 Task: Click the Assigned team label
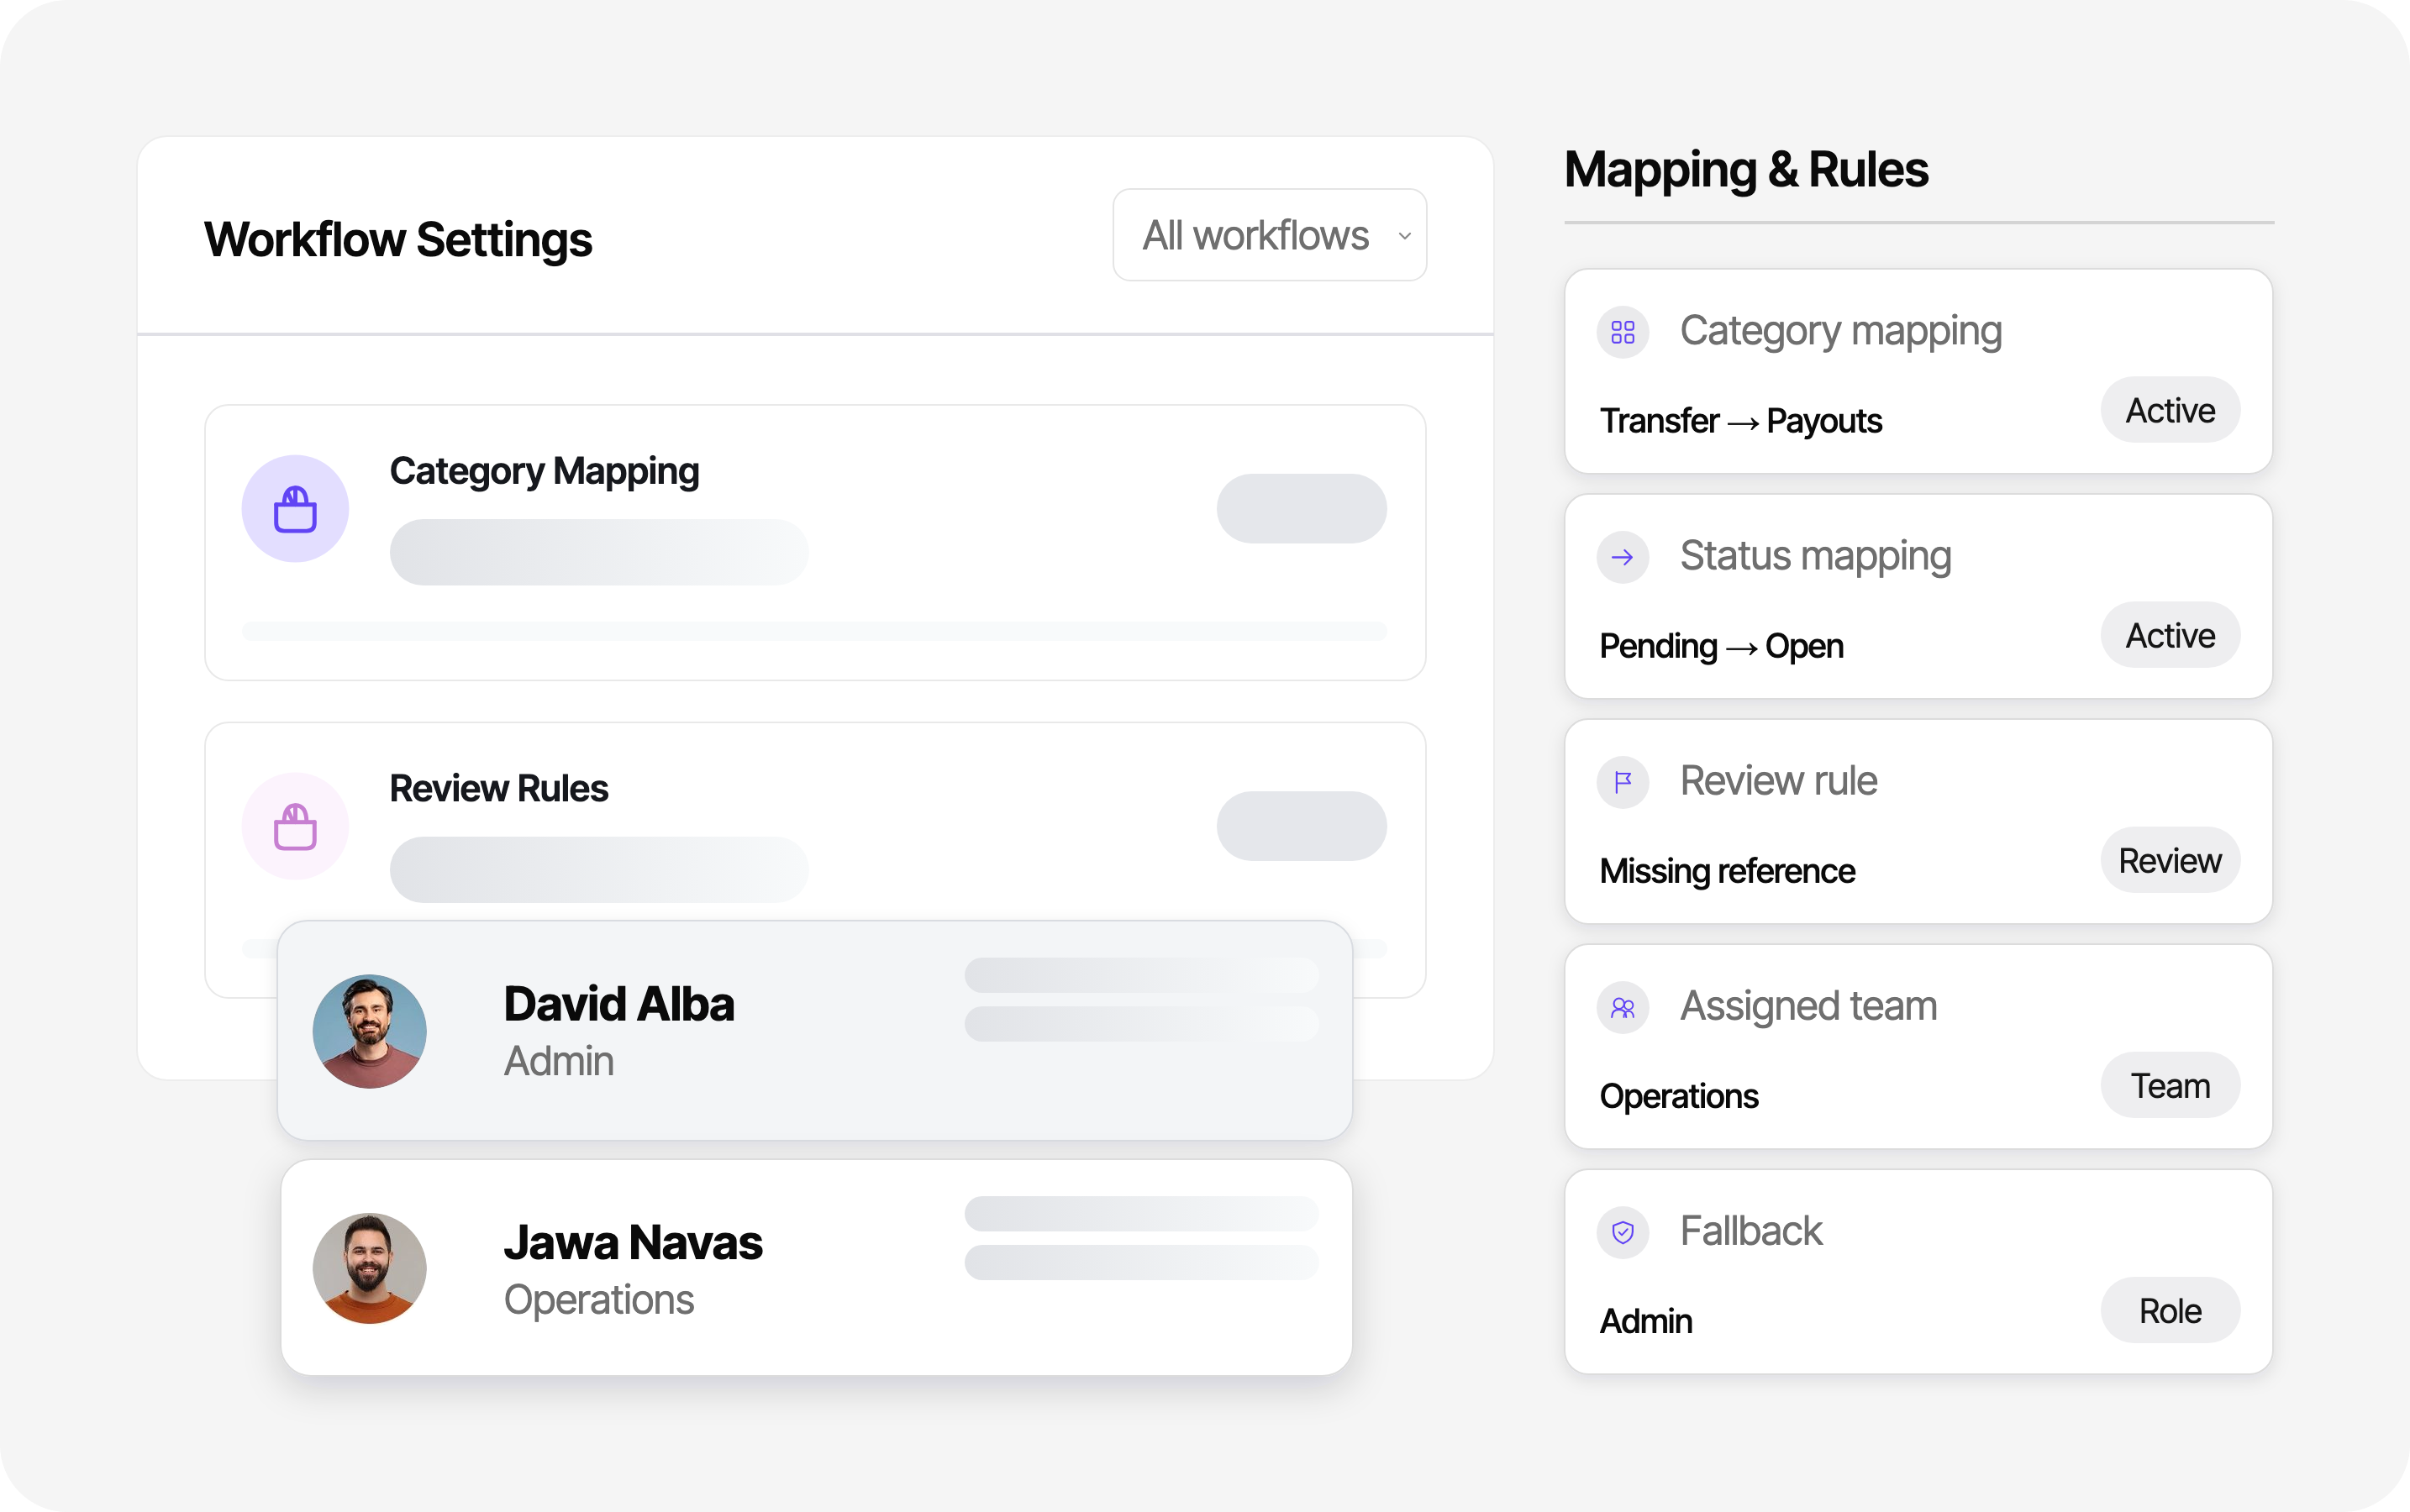[1807, 1006]
